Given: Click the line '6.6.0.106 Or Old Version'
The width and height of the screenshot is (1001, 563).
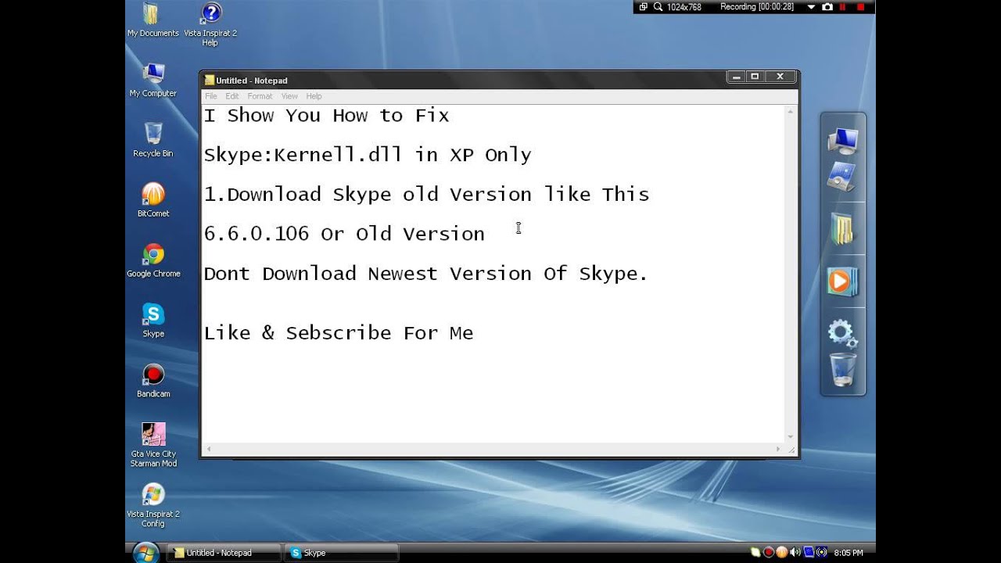Looking at the screenshot, I should pos(344,234).
